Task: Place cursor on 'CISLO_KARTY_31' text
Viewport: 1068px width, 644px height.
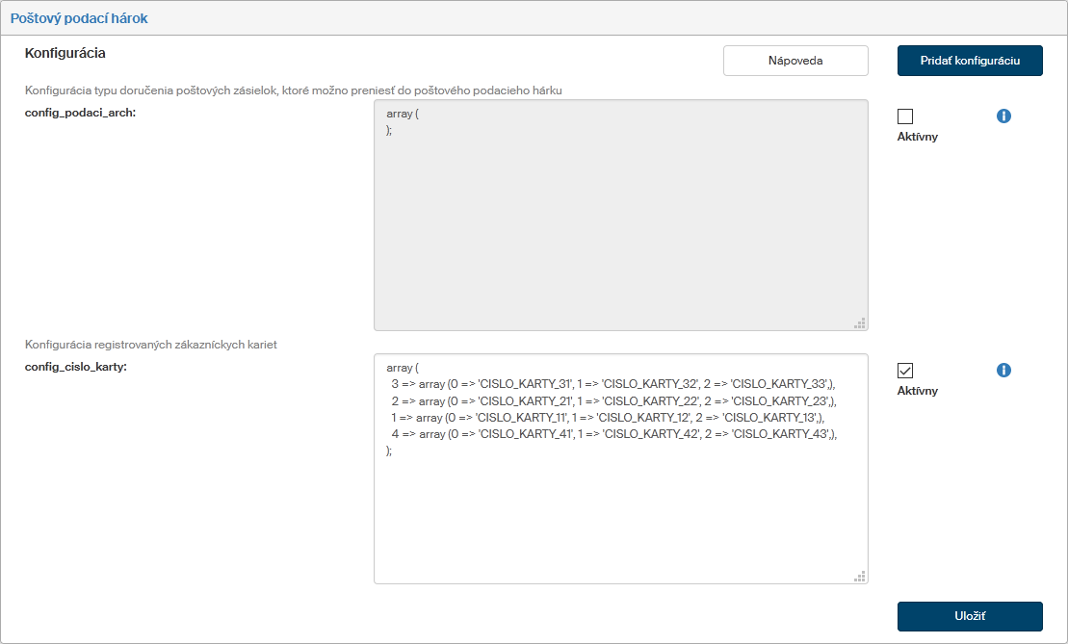Action: click(x=524, y=383)
